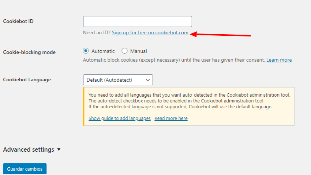Screen dimensions: 311x175
Task: Click the 'Automatic' radio label text
Action: (x=103, y=51)
